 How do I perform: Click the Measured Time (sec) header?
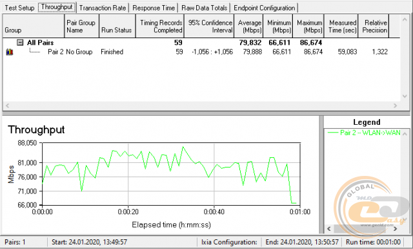click(x=341, y=26)
